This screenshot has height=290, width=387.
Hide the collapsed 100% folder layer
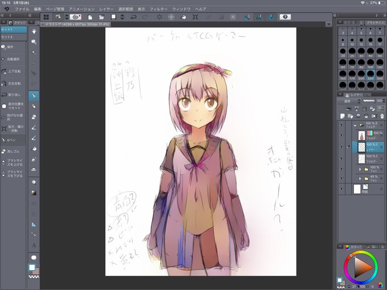[341, 169]
